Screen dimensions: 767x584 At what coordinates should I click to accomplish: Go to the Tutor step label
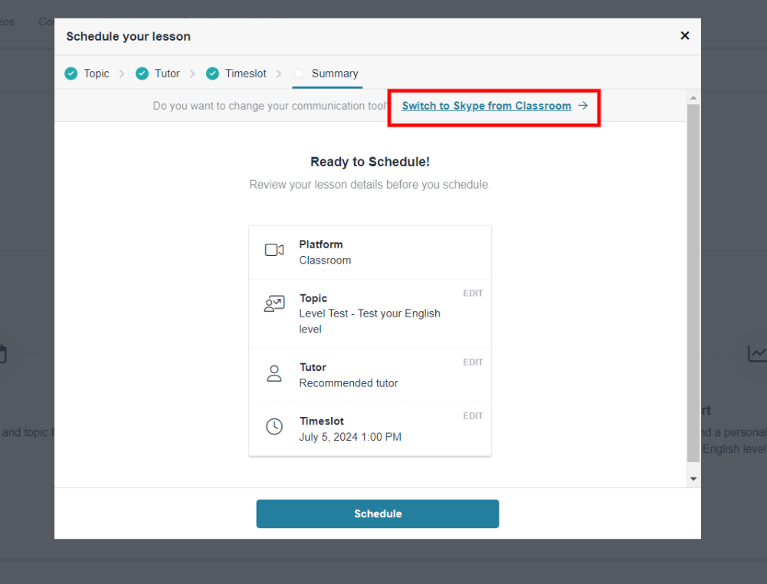[167, 74]
